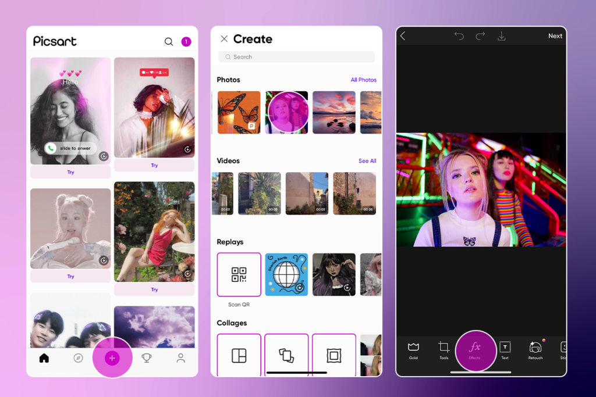Close the Create screen with the X
Image resolution: width=596 pixels, height=397 pixels.
click(x=224, y=38)
